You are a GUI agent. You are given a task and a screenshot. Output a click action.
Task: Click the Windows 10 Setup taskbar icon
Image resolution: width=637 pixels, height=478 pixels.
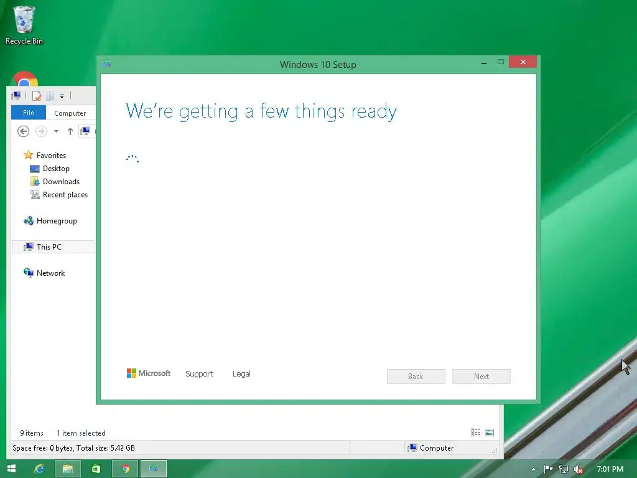[154, 469]
